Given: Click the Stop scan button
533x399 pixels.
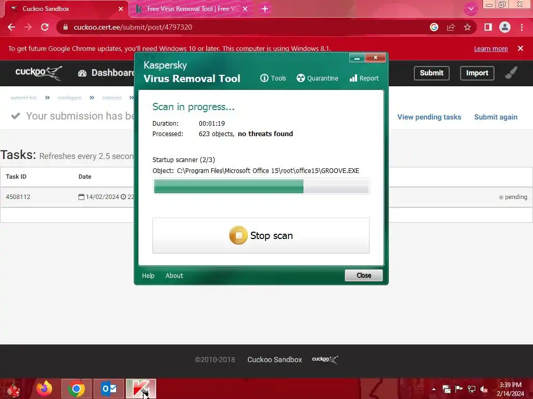Looking at the screenshot, I should pyautogui.click(x=261, y=235).
